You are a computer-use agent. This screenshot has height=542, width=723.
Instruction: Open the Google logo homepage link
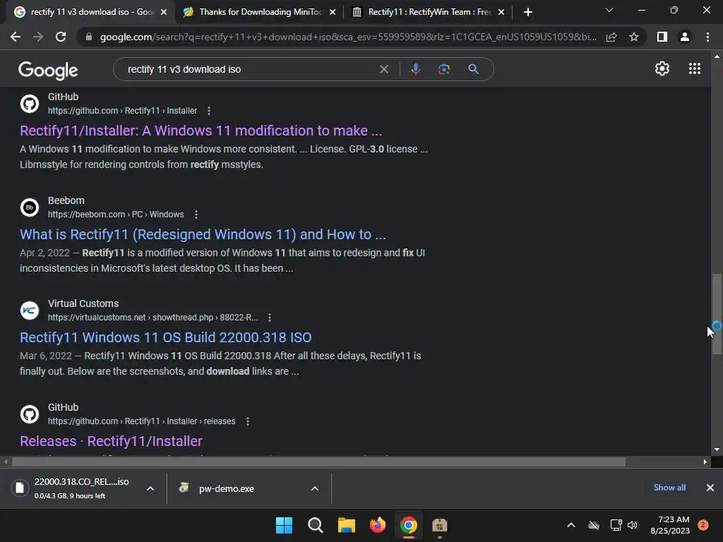[x=48, y=70]
